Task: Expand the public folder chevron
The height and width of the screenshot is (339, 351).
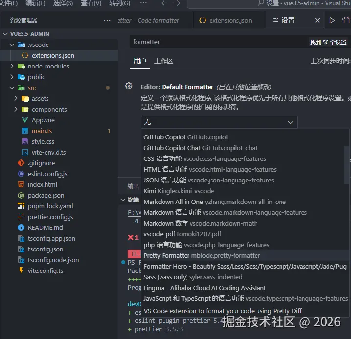Action: (x=12, y=77)
